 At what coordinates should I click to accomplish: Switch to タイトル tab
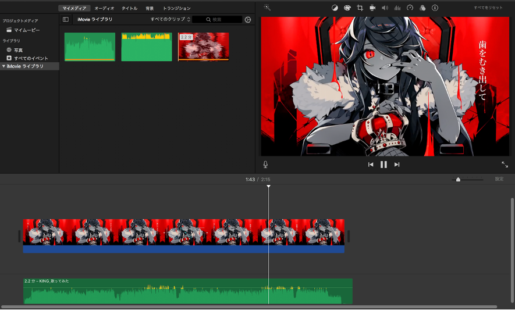pos(129,8)
